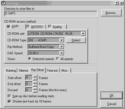Click the question mark help button
The width and height of the screenshot is (125, 109).
pos(117,3)
